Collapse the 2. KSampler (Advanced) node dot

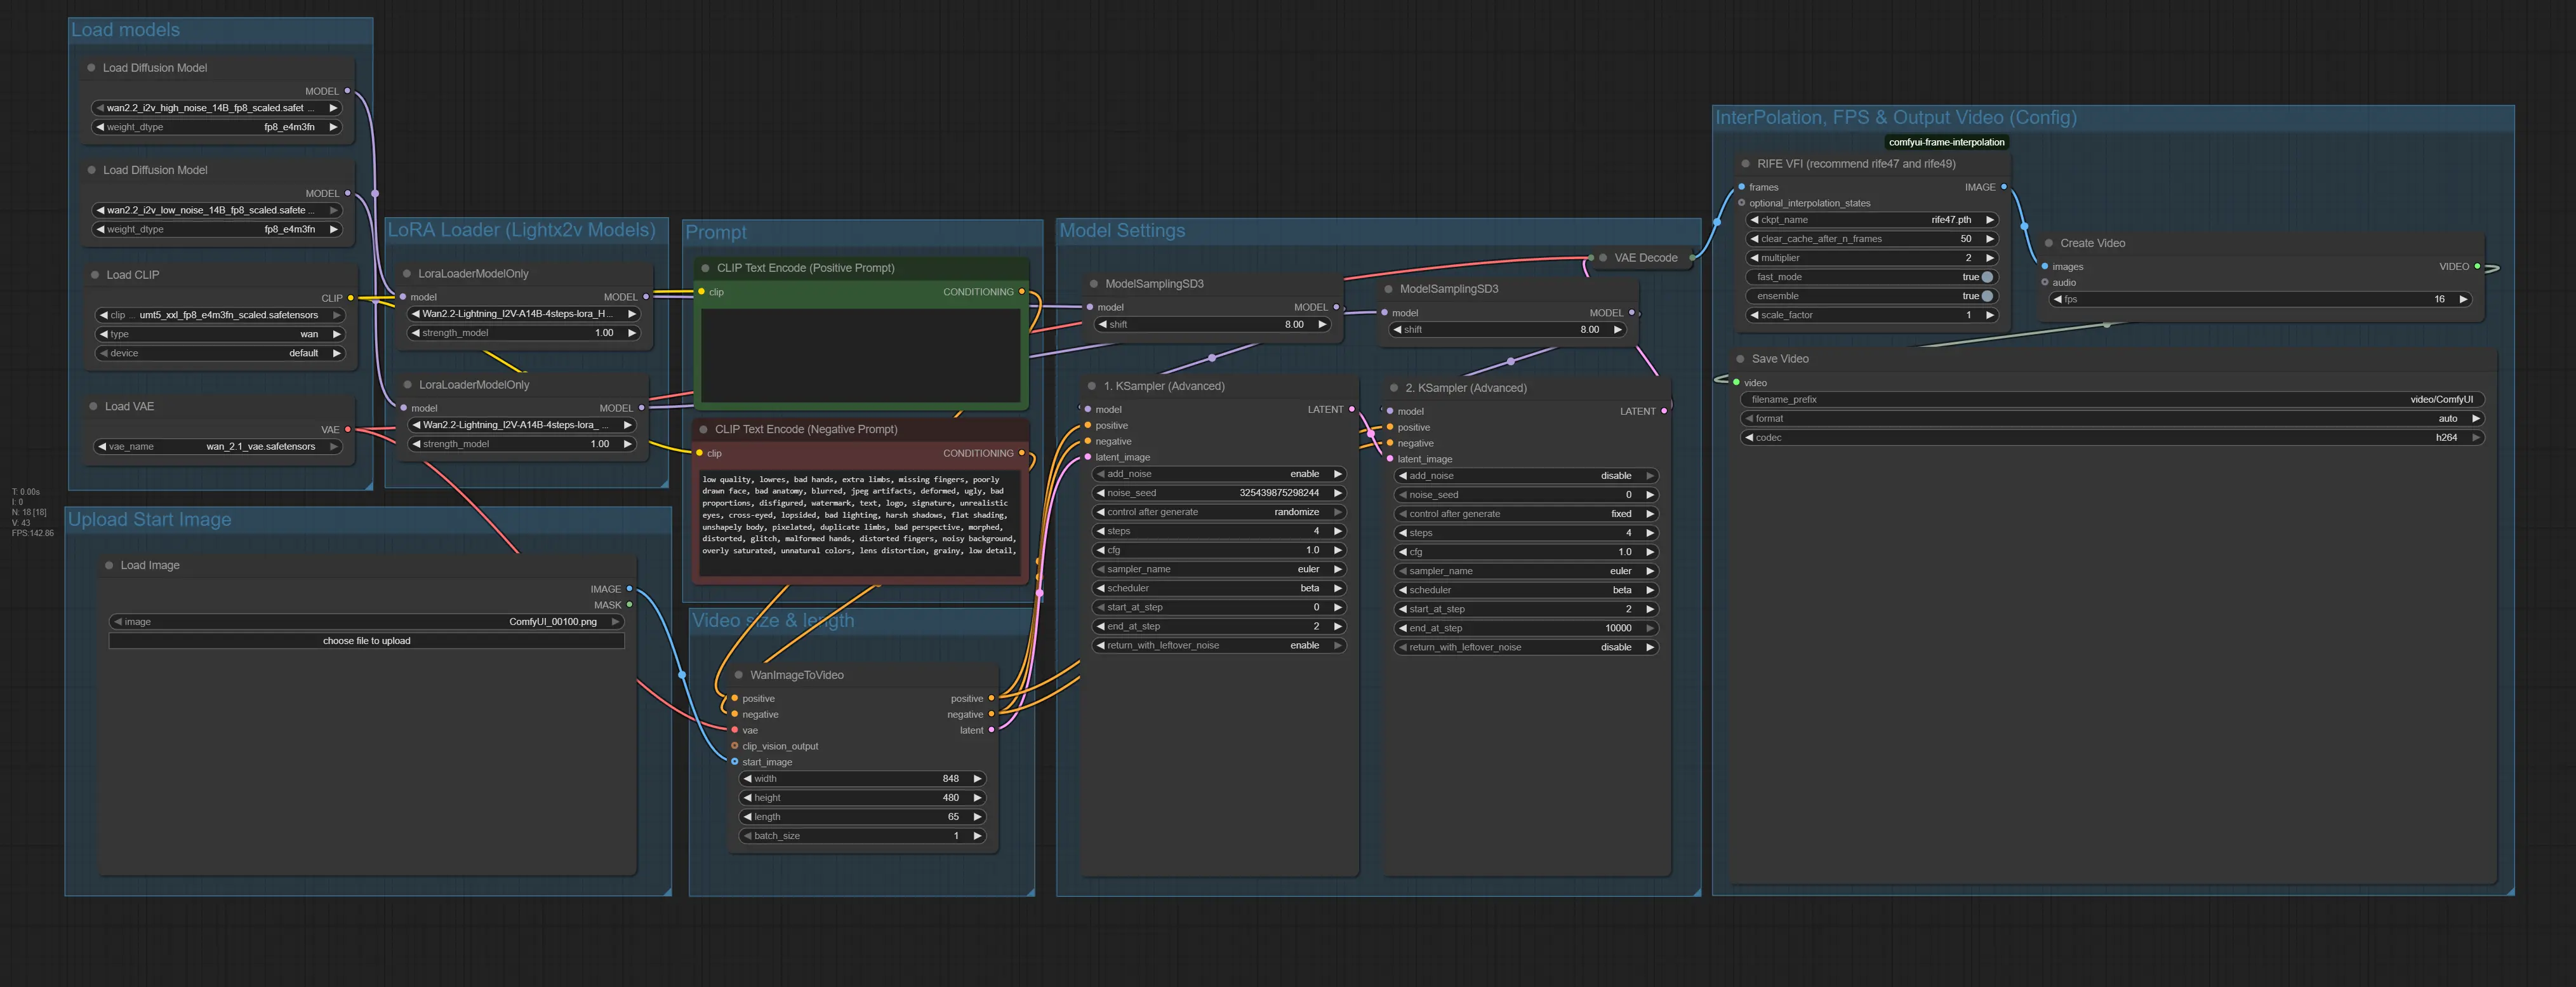tap(1394, 389)
